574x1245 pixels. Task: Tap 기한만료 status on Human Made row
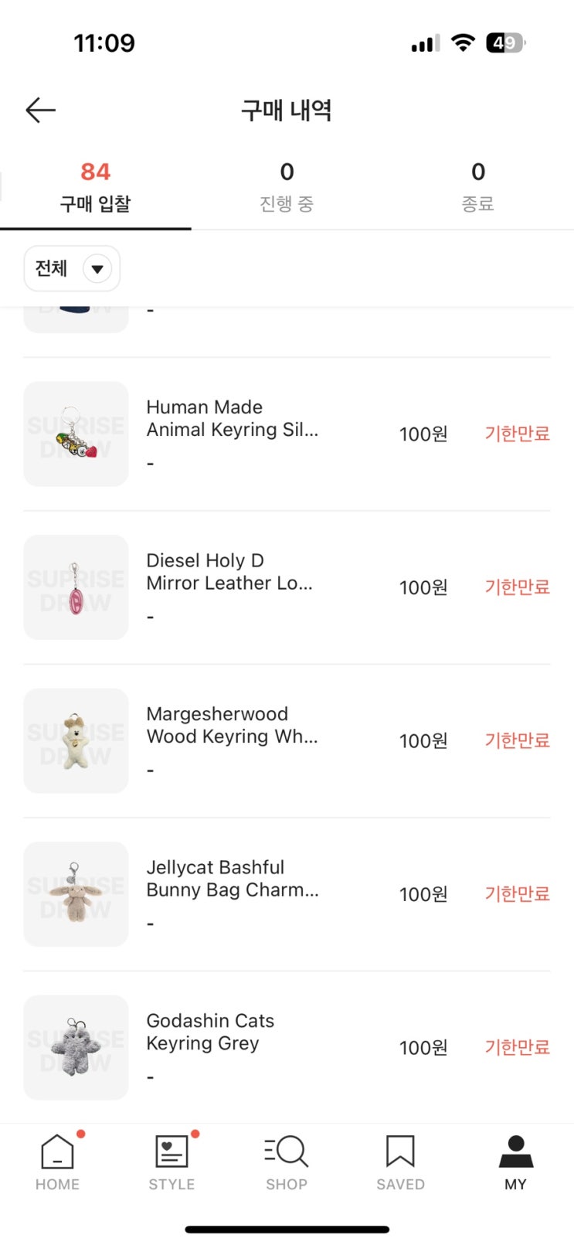click(x=517, y=434)
